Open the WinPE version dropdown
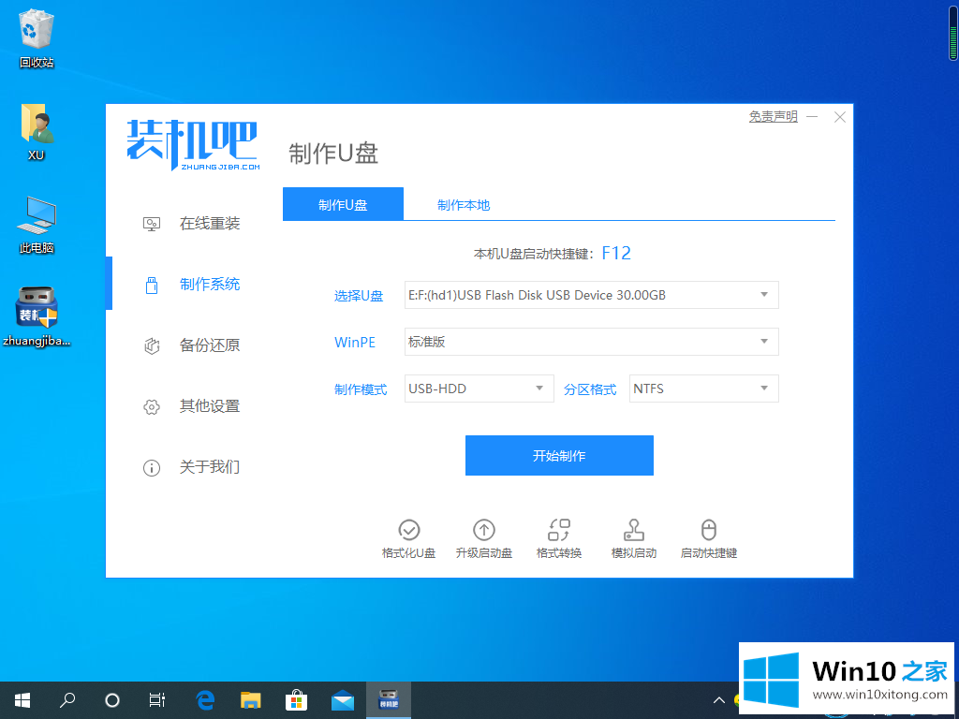959x719 pixels. point(591,342)
